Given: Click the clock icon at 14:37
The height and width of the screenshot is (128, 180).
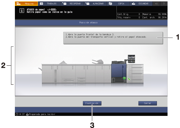Looking at the screenshot, I should 17,114.
